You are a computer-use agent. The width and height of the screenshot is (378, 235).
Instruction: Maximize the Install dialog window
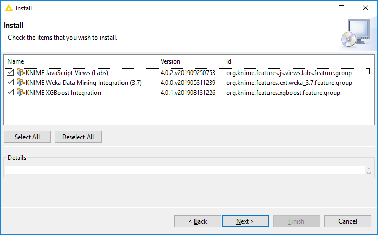tap(342, 8)
